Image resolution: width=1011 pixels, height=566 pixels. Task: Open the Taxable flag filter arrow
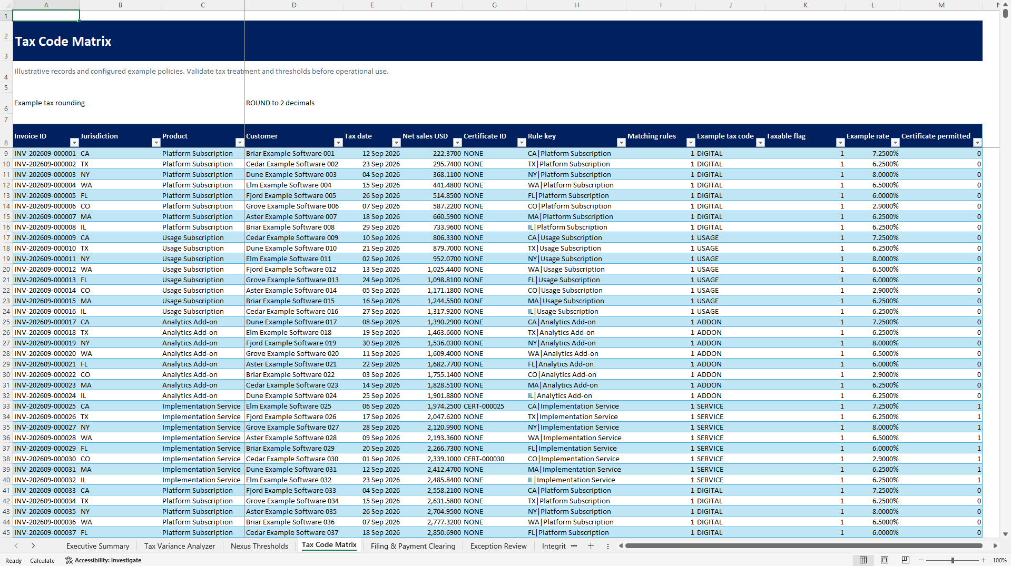click(840, 143)
